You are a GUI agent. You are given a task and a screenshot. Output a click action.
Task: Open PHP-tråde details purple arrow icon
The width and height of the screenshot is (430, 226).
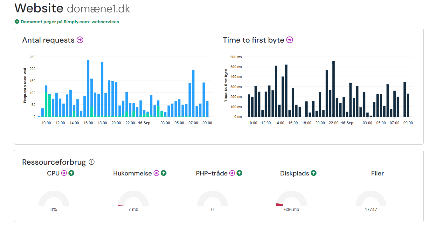[232, 173]
